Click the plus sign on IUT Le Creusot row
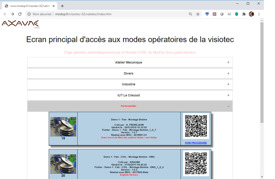 tap(228, 95)
